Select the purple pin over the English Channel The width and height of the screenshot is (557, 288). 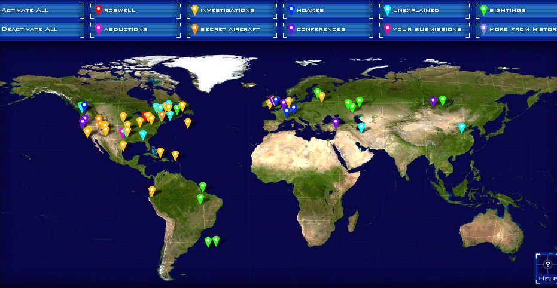pos(283,103)
